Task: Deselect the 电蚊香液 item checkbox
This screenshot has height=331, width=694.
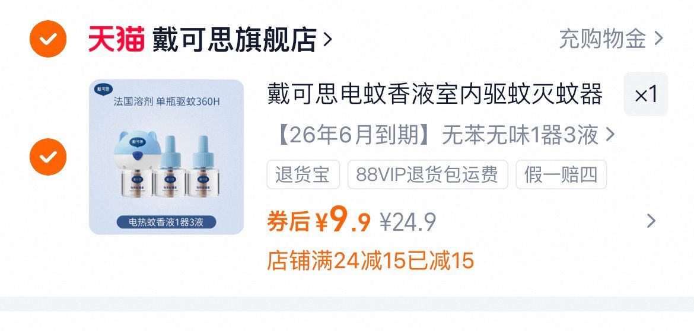Action: click(x=48, y=157)
